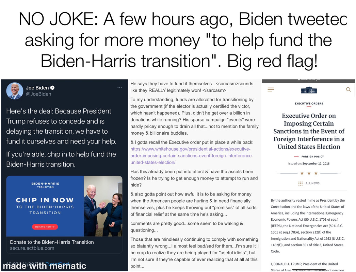This screenshot has width=356, height=272.
Task: Click the Biden and Harris photo thumbnail
Action: [103, 206]
